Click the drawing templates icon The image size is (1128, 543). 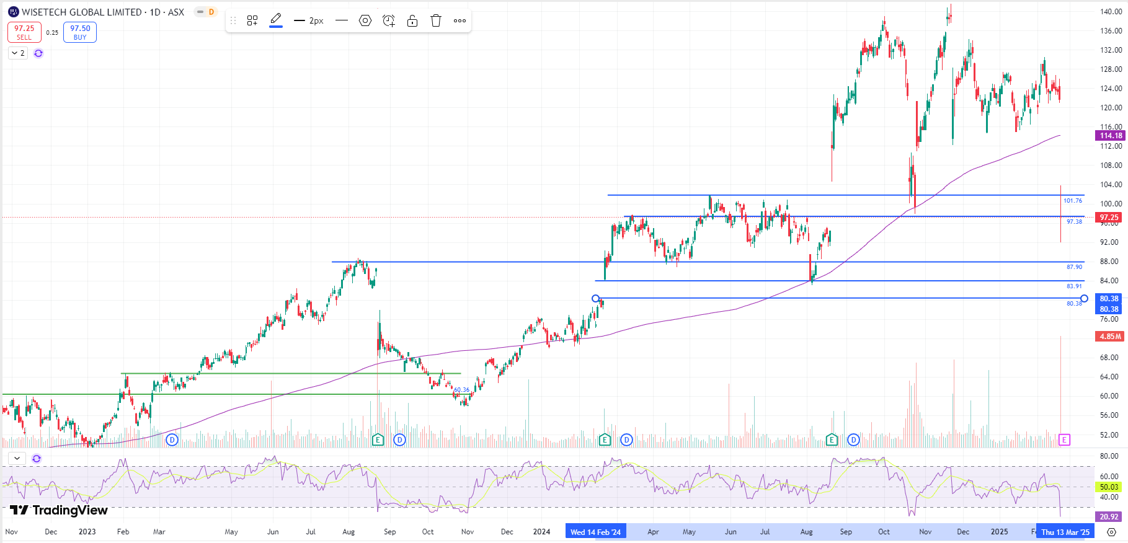(252, 20)
